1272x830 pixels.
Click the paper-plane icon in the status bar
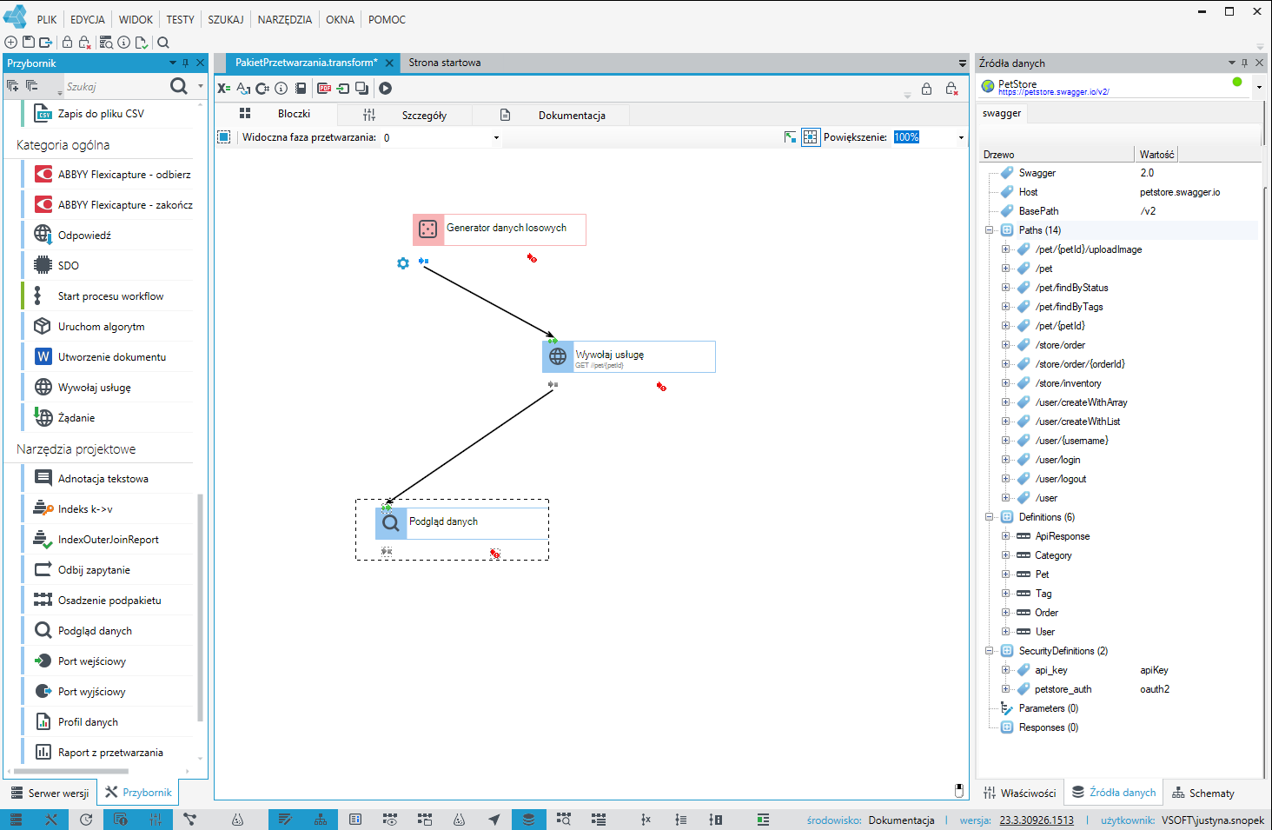click(494, 819)
